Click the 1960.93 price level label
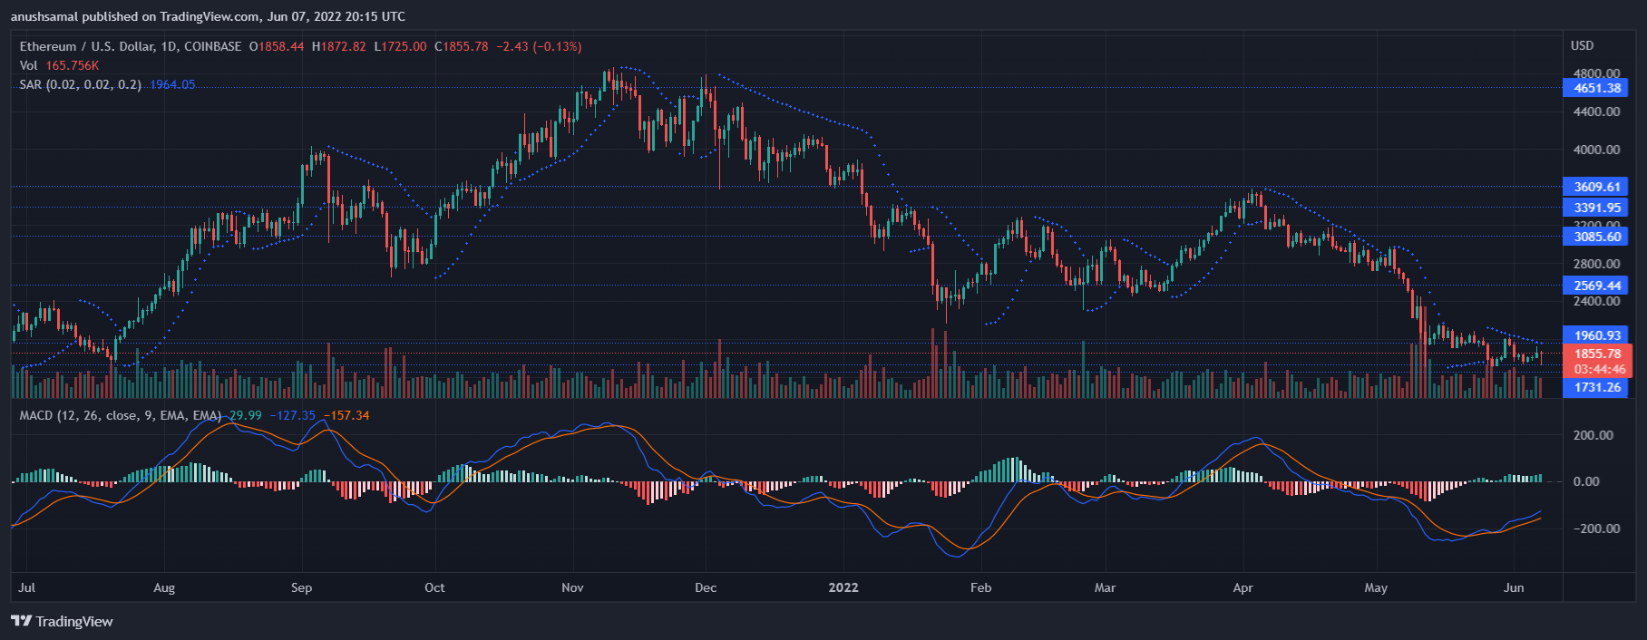Image resolution: width=1647 pixels, height=640 pixels. [x=1596, y=335]
